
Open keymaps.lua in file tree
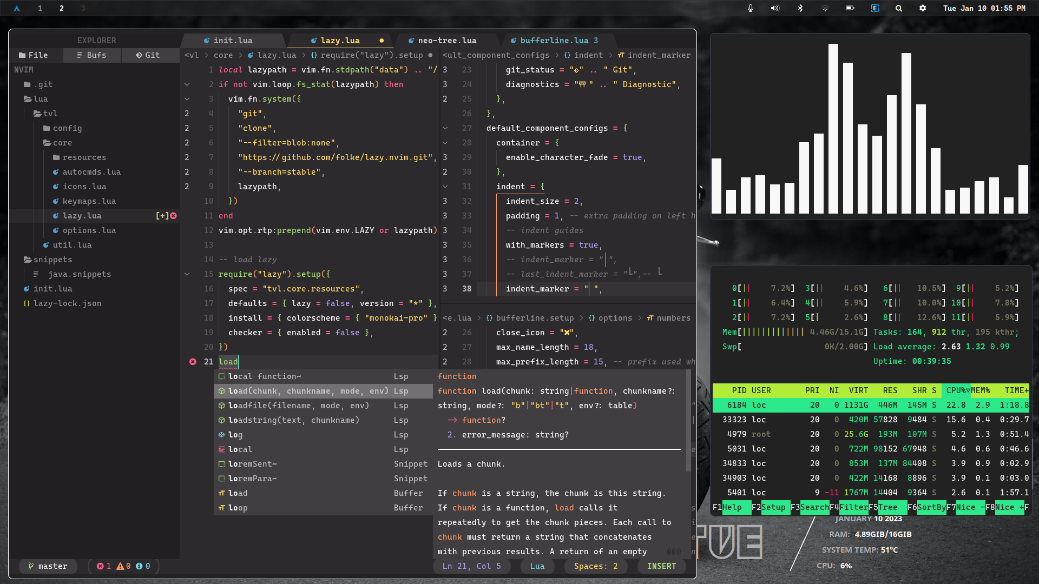84,201
